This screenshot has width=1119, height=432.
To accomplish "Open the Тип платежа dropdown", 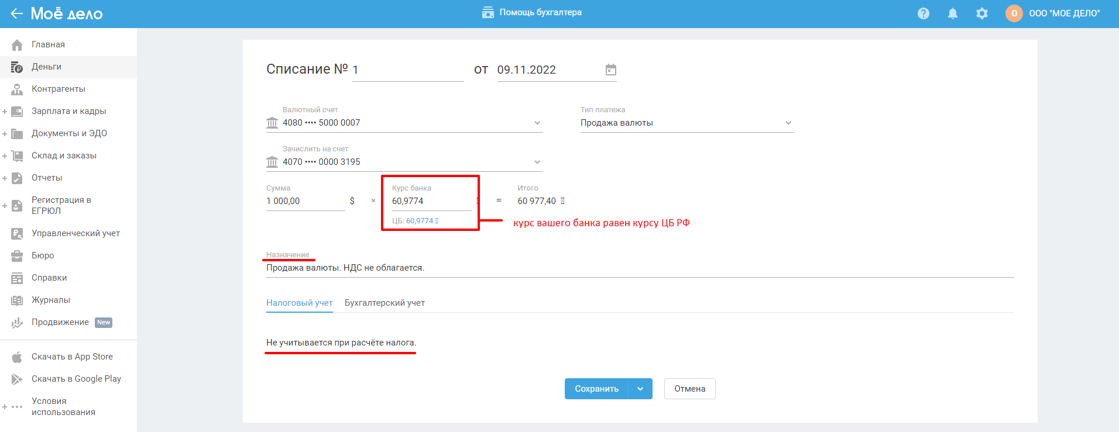I will click(x=687, y=123).
